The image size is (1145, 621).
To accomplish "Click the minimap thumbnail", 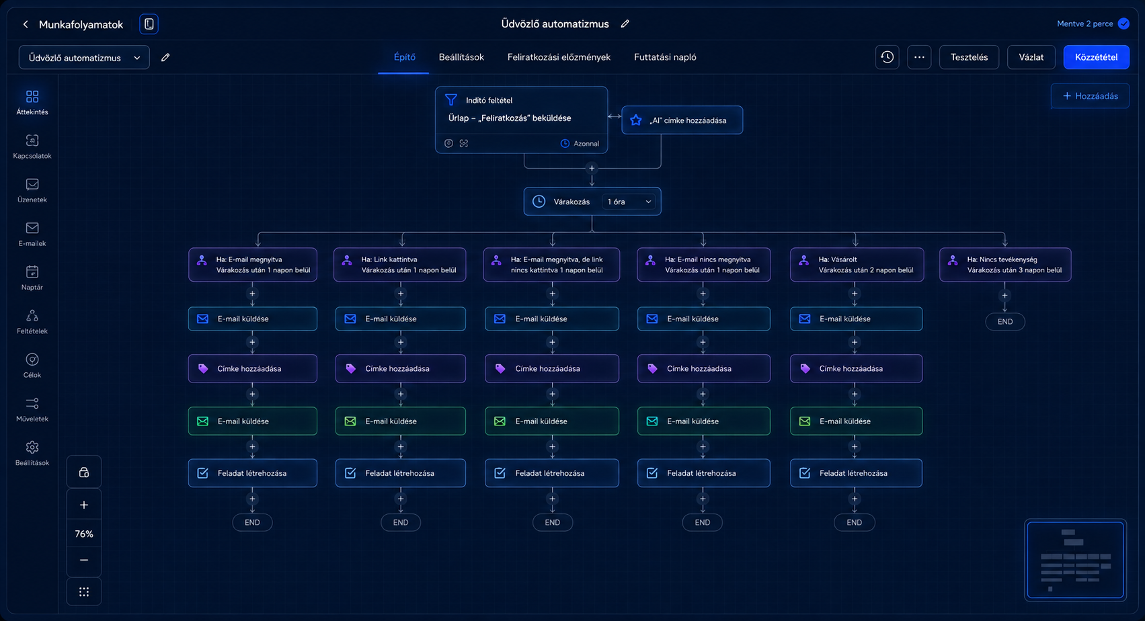I will click(x=1076, y=560).
